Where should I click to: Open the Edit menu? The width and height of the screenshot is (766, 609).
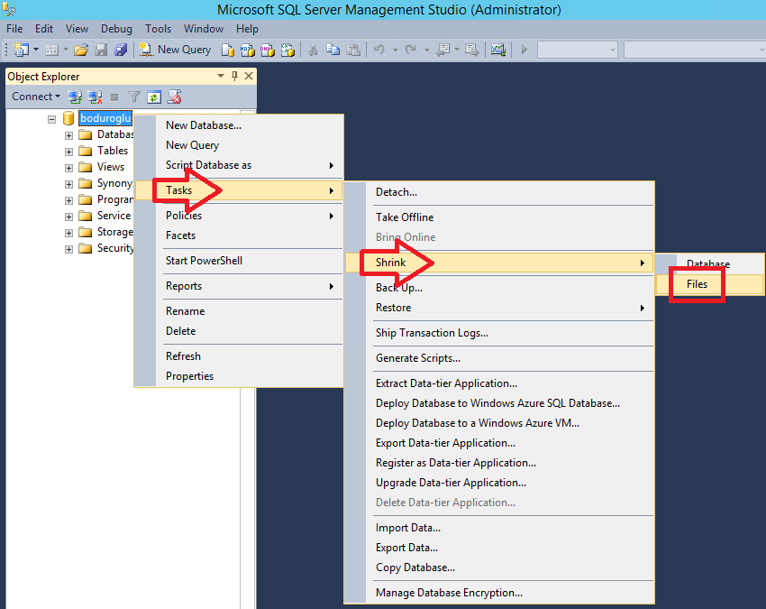44,29
